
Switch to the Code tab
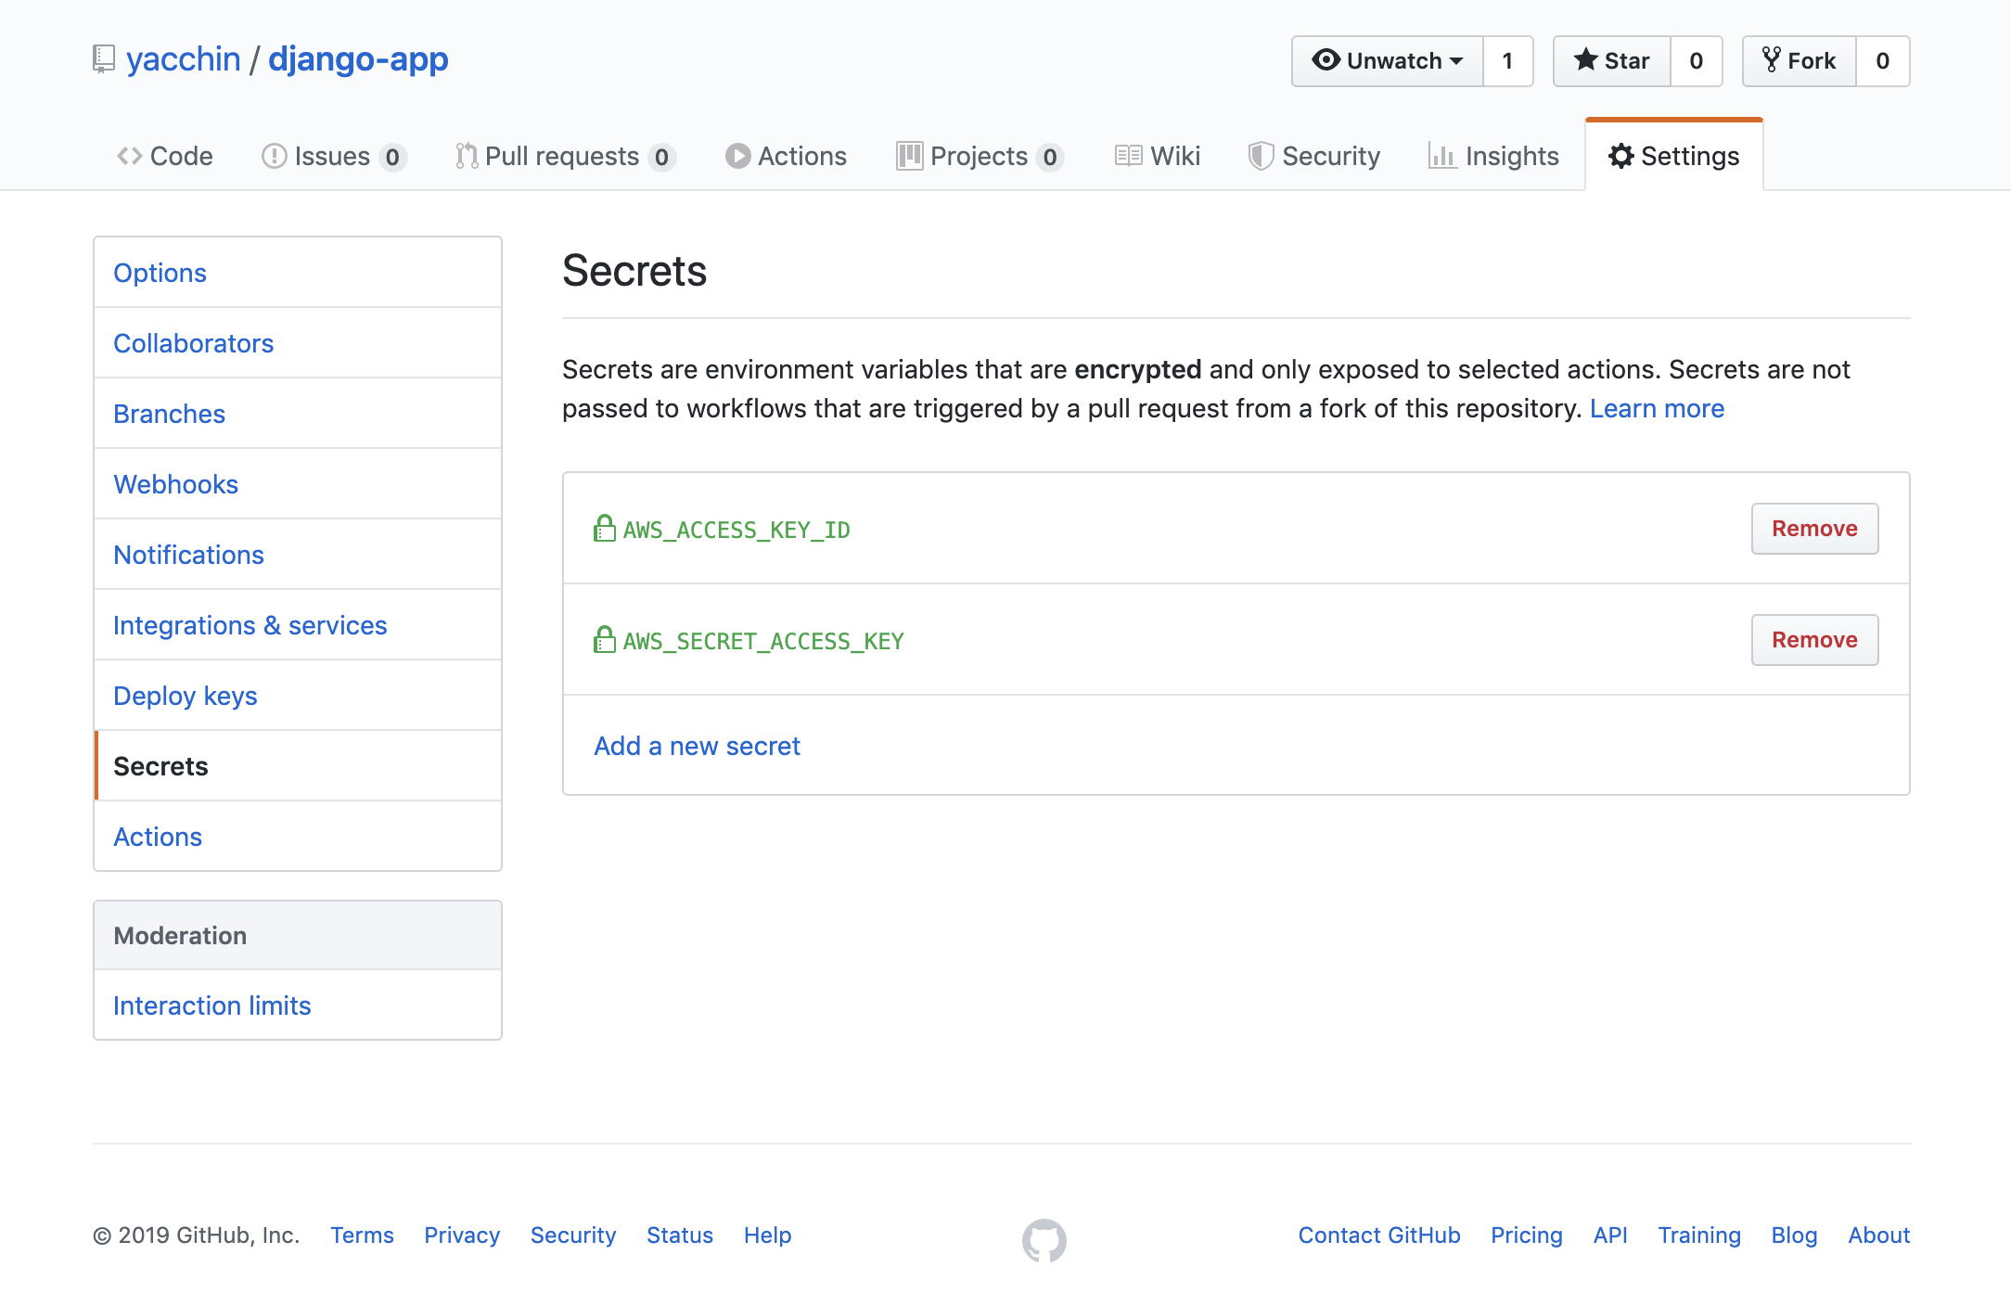(165, 156)
